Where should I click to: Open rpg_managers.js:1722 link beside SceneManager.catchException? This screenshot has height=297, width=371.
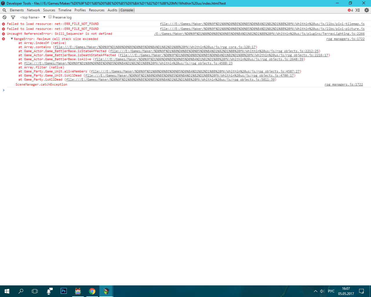pos(344,85)
